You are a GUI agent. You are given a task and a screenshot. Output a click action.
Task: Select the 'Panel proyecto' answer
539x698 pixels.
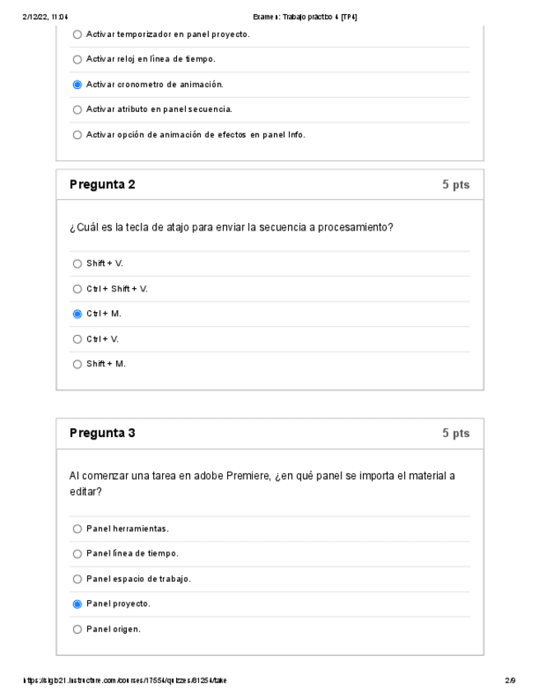click(x=77, y=603)
